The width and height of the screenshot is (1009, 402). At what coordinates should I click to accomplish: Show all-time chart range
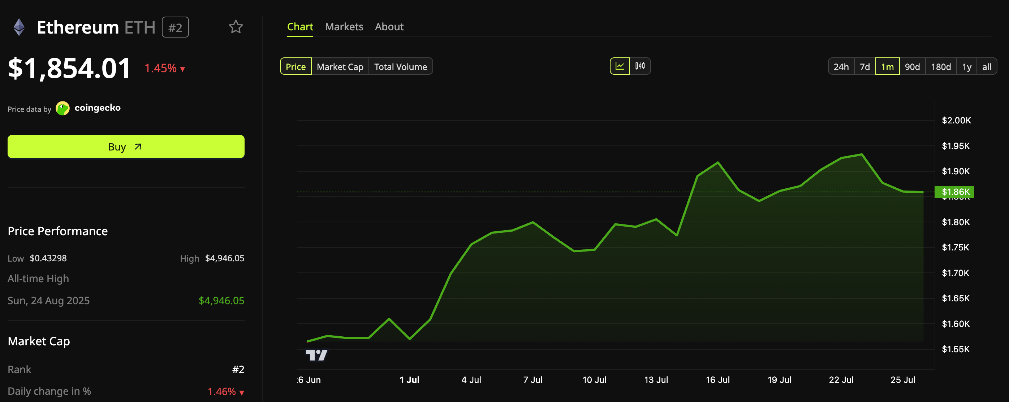(x=987, y=66)
